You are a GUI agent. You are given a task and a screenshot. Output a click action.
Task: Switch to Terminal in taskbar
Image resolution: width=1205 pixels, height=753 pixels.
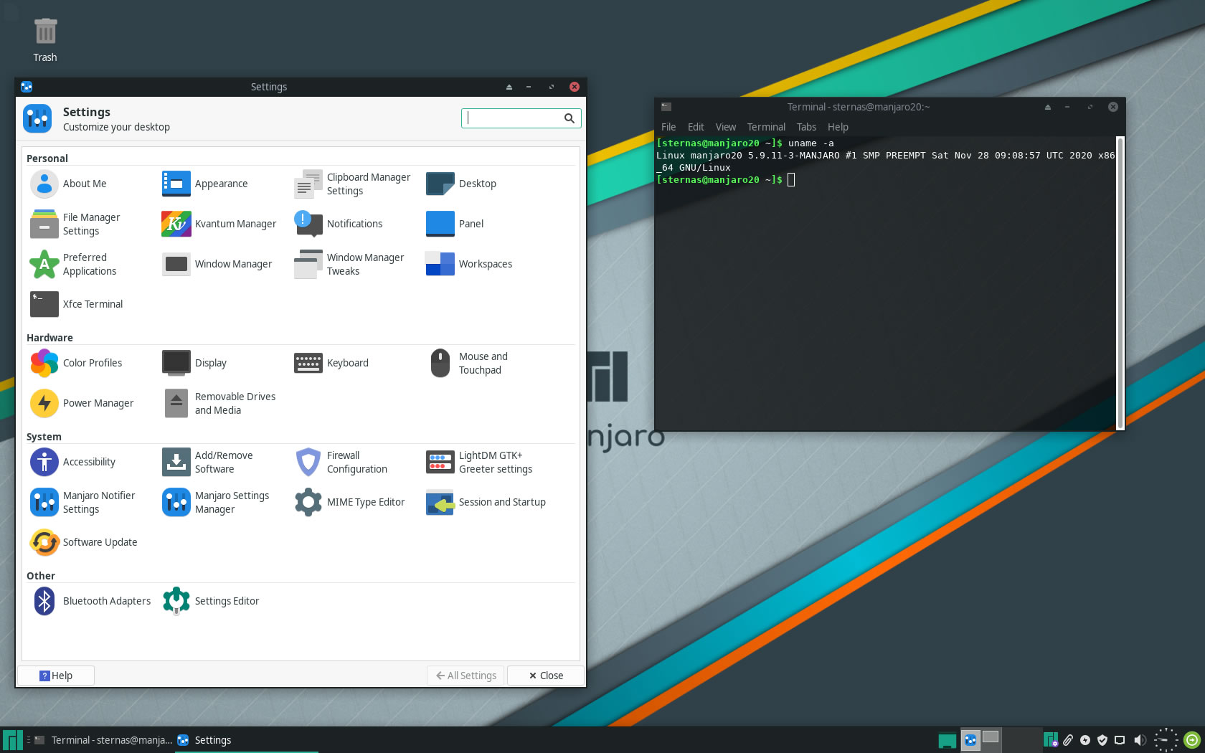click(103, 740)
